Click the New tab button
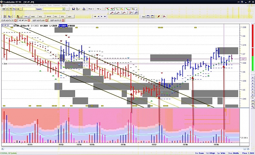The height and width of the screenshot is (155, 255). coord(17,9)
